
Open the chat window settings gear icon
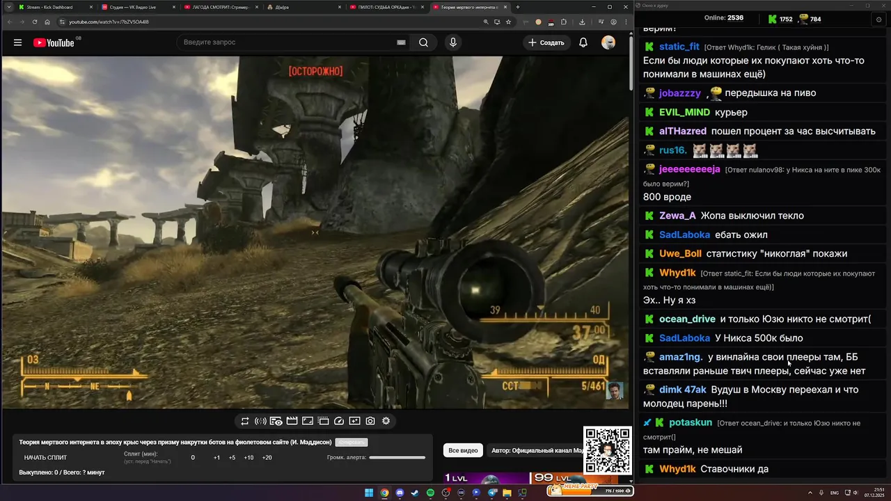pyautogui.click(x=878, y=19)
